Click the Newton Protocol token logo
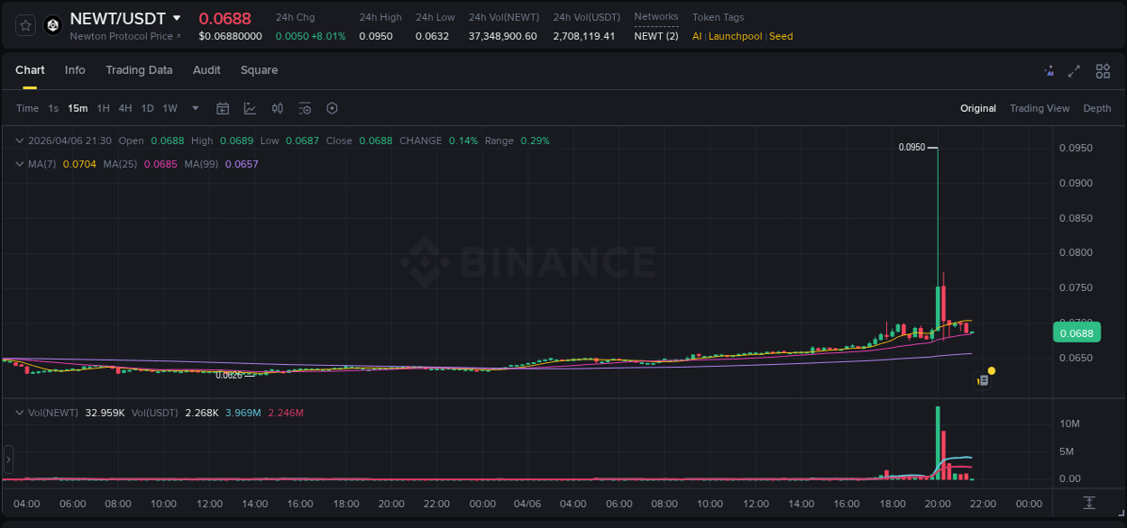The height and width of the screenshot is (528, 1127). [52, 25]
